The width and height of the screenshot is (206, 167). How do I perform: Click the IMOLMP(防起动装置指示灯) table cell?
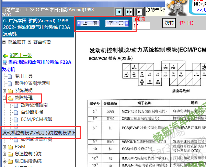pos(145,158)
